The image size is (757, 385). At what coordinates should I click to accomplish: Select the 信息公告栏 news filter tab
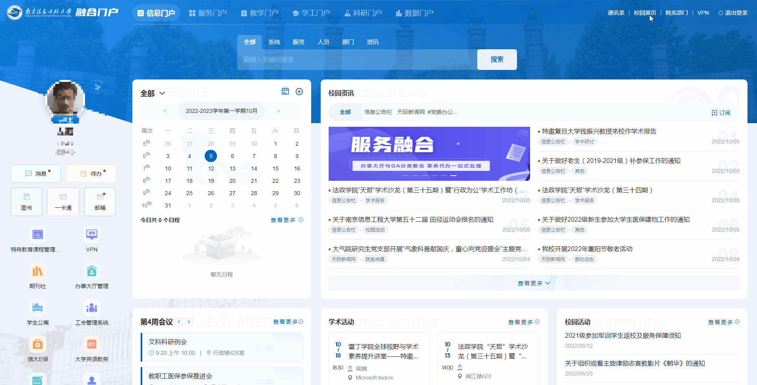(x=378, y=112)
